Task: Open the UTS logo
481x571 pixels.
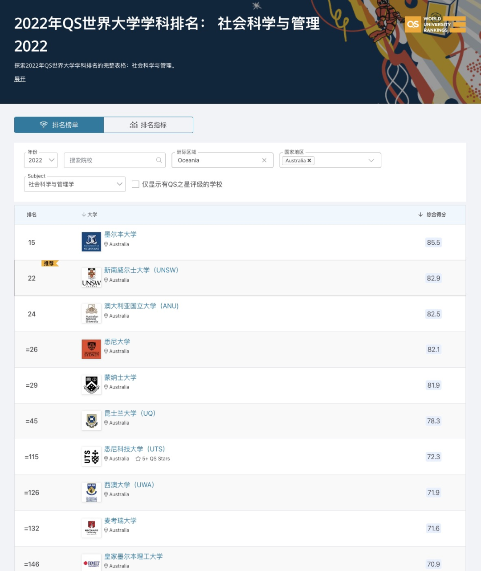Action: tap(91, 457)
